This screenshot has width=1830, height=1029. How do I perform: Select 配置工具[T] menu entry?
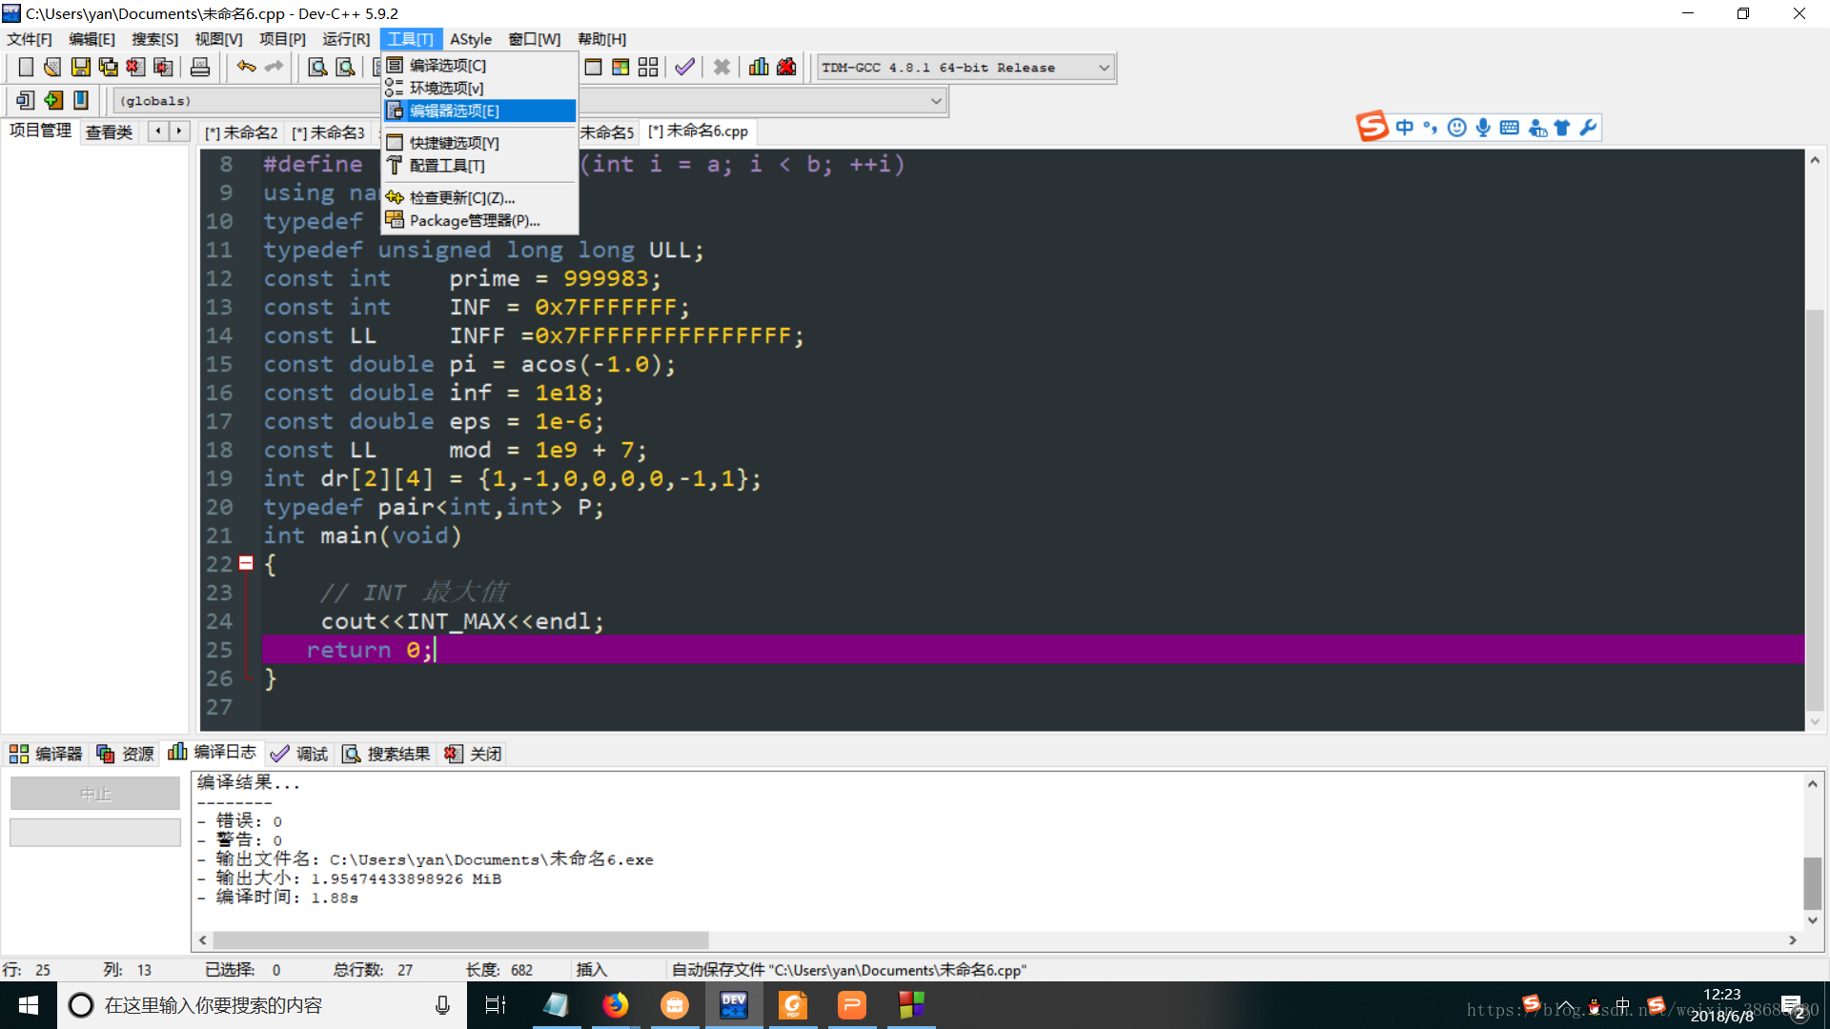pos(479,166)
